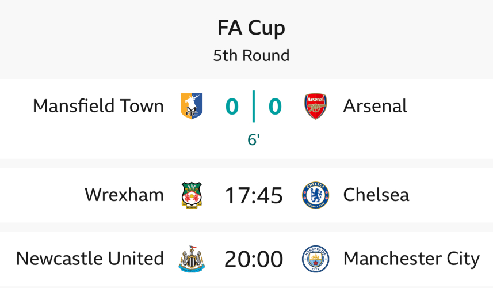
Task: Click the Arsenal club crest
Action: 315,106
